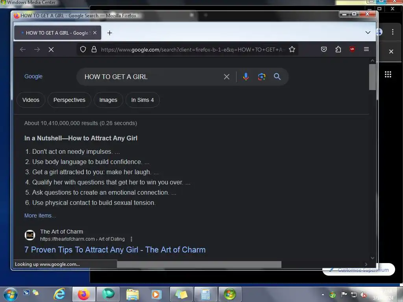Switch to Windows Media Center on taskbar
Screen dimensions: 403x302
coord(230,294)
